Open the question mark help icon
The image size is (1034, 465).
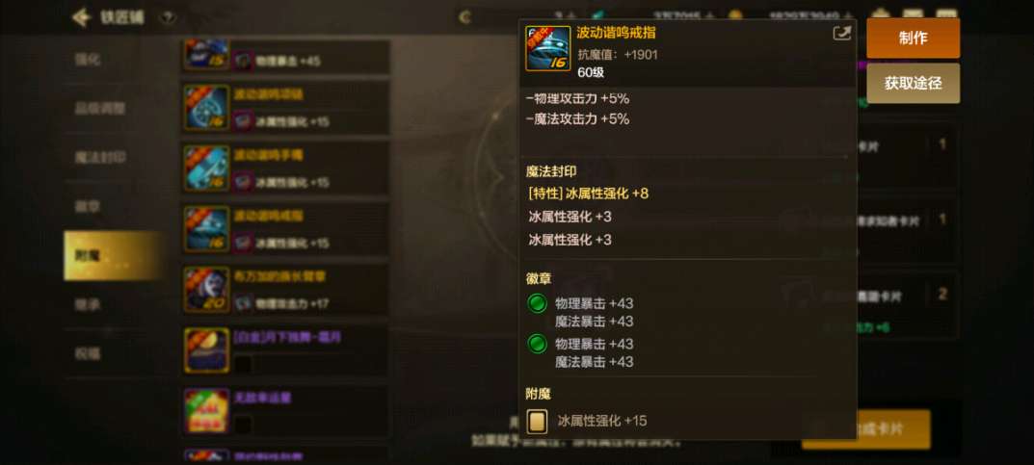(168, 17)
